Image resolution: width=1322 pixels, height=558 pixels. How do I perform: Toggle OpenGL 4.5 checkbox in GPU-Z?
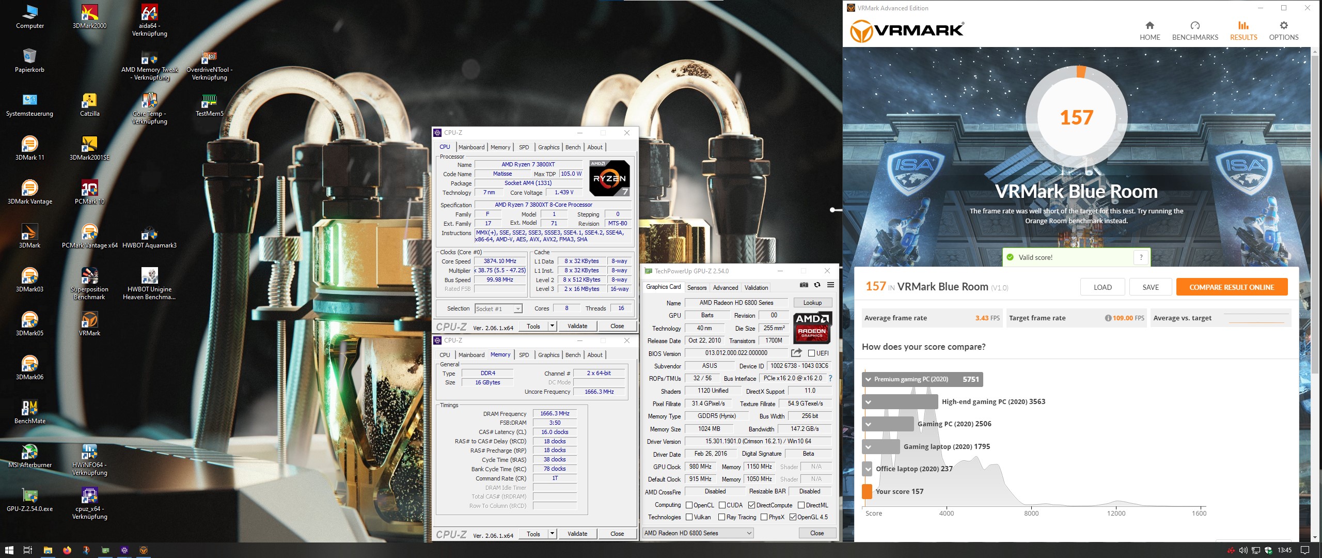pyautogui.click(x=793, y=517)
